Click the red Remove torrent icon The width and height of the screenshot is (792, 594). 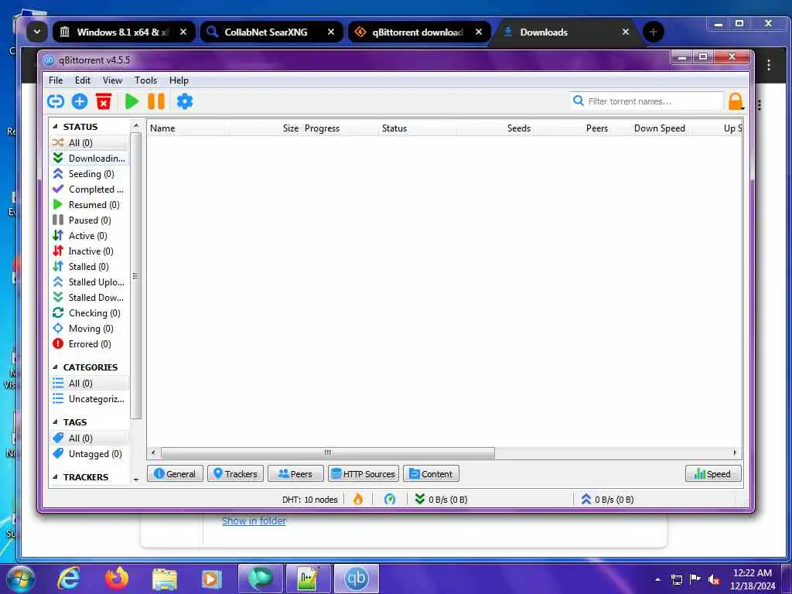[104, 101]
